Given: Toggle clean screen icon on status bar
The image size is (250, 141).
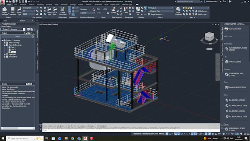Looking at the screenshot, I should pos(245,134).
